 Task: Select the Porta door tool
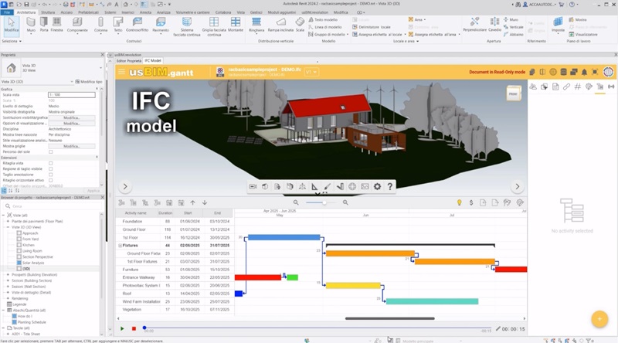tap(44, 25)
